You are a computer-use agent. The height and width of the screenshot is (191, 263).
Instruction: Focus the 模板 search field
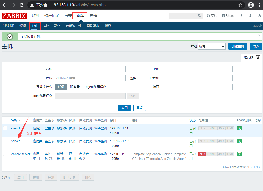(x=90, y=78)
